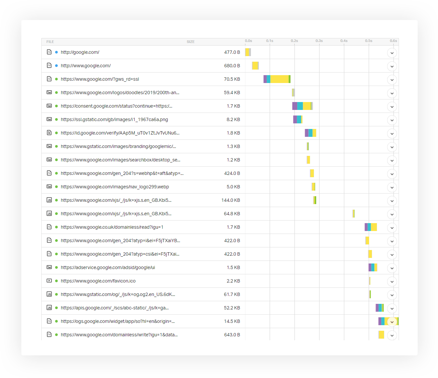Image resolution: width=438 pixels, height=378 pixels.
Task: Expand details for http://google.com/ request
Action: coord(392,53)
